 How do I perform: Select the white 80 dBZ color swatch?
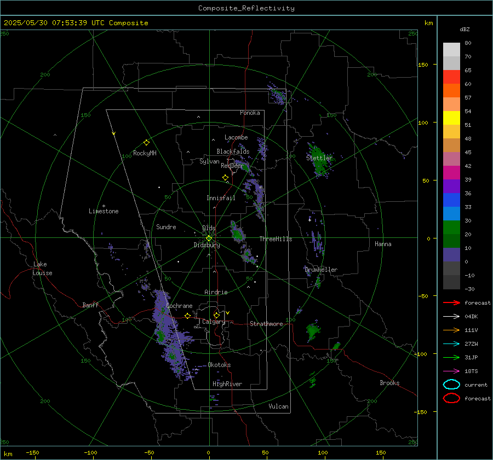tap(451, 49)
